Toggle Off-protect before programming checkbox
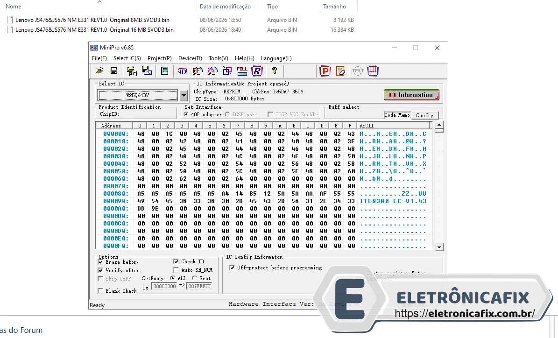Viewport: 558px width, 338px height. pyautogui.click(x=232, y=268)
